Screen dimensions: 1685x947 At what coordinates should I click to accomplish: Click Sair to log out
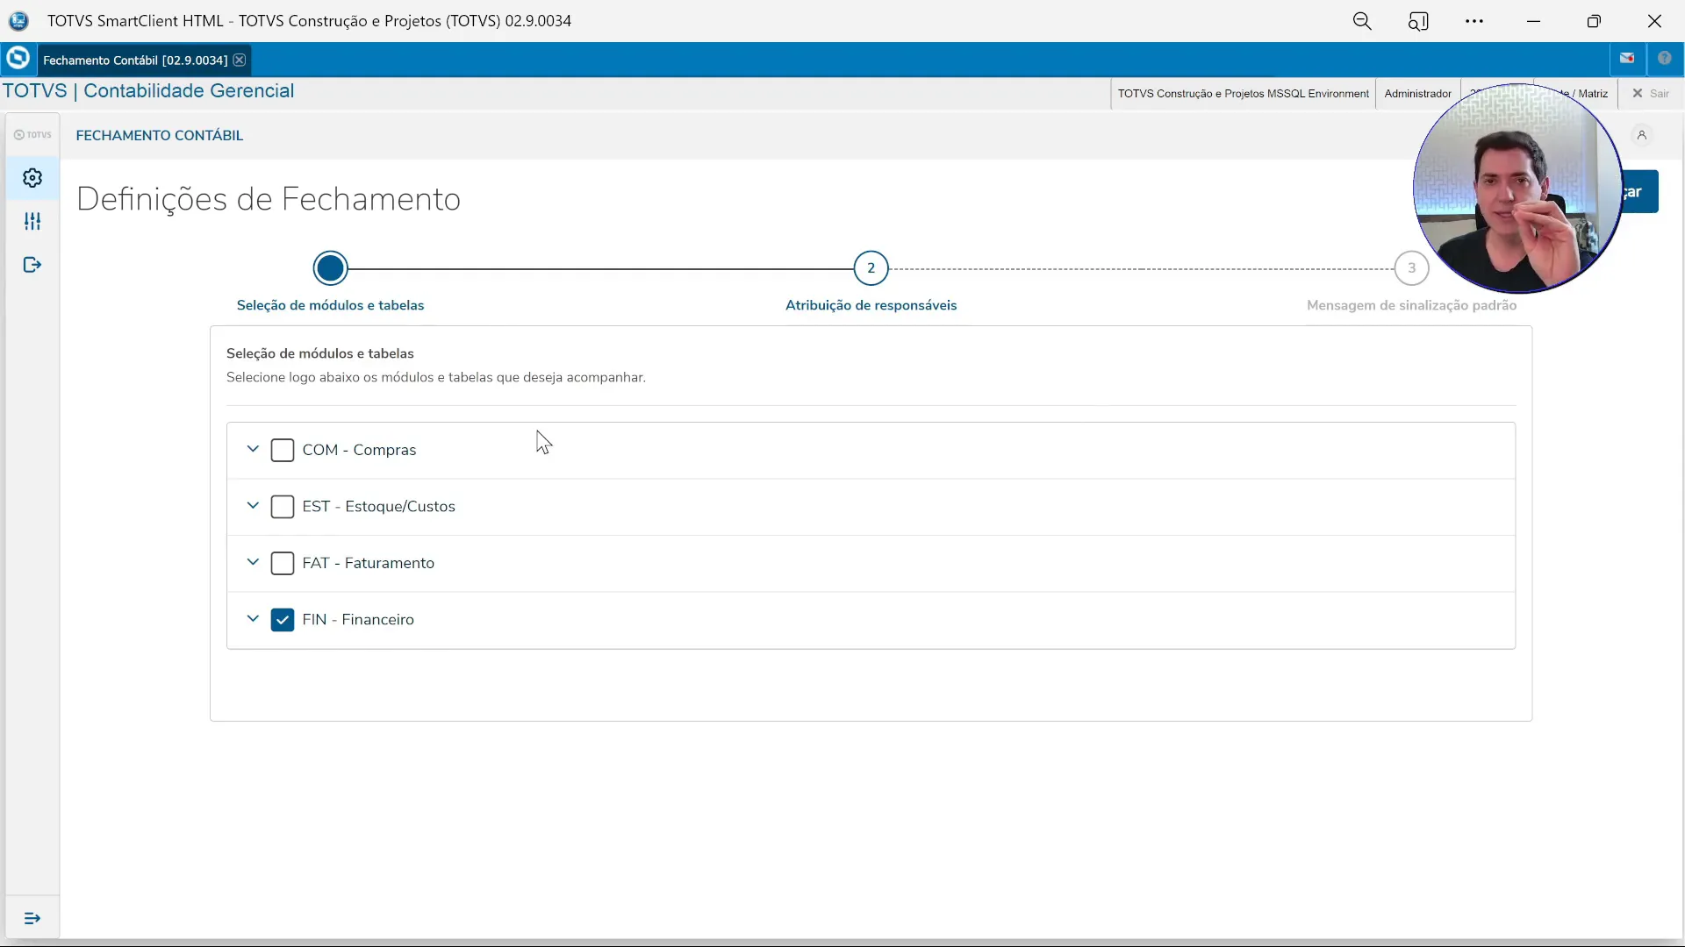1653,94
